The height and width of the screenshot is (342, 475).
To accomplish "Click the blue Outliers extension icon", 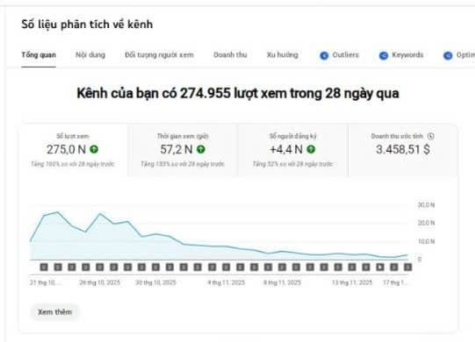I will pyautogui.click(x=324, y=56).
